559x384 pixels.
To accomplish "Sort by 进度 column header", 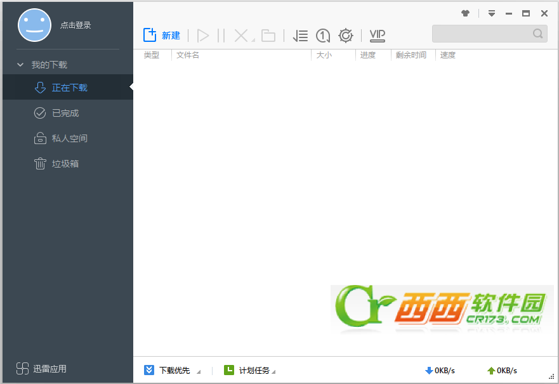I will pyautogui.click(x=368, y=55).
